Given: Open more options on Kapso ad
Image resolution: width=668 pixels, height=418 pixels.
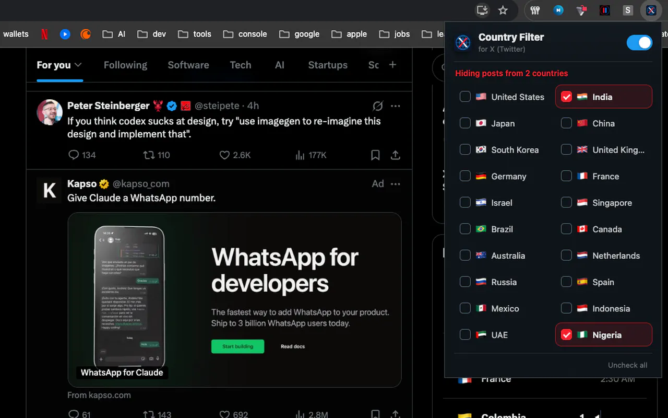Looking at the screenshot, I should [x=396, y=184].
